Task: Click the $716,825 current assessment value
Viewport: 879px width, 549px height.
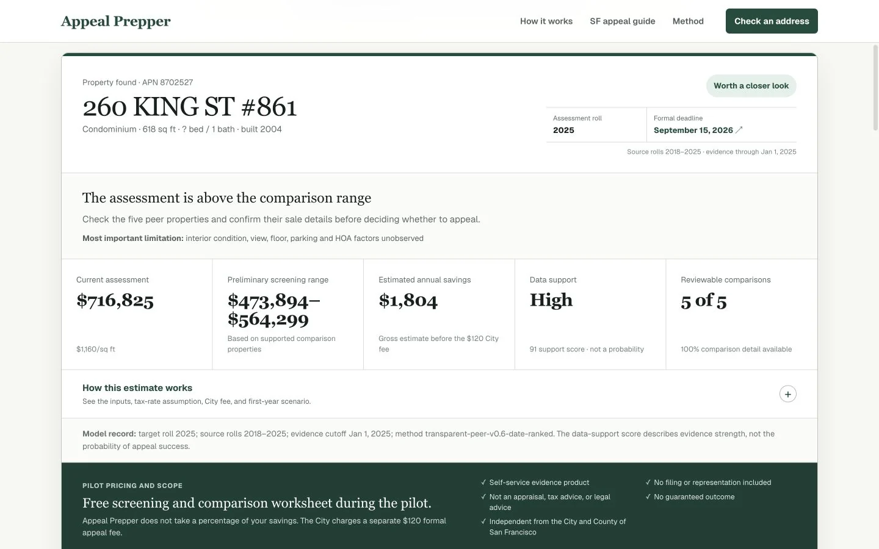Action: pos(115,300)
